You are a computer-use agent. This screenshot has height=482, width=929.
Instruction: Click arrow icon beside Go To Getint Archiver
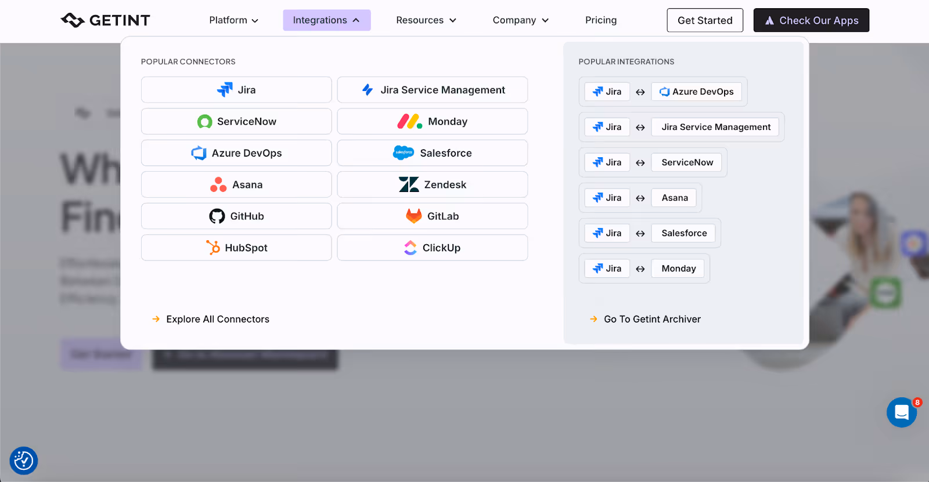pyautogui.click(x=593, y=319)
